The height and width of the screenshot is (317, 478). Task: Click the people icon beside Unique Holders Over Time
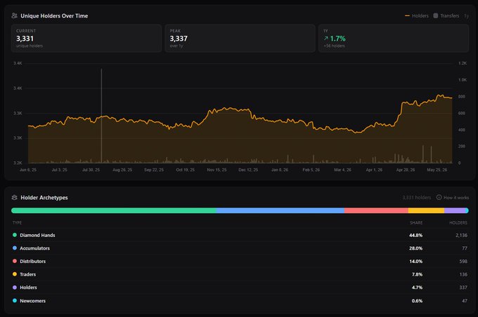(x=14, y=15)
